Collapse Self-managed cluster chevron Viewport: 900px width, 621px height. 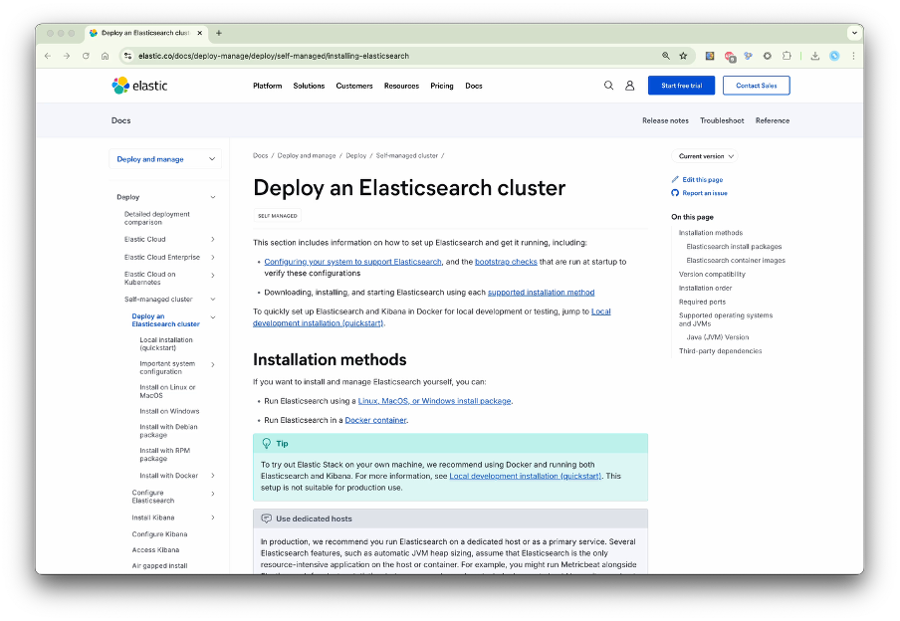pos(213,299)
